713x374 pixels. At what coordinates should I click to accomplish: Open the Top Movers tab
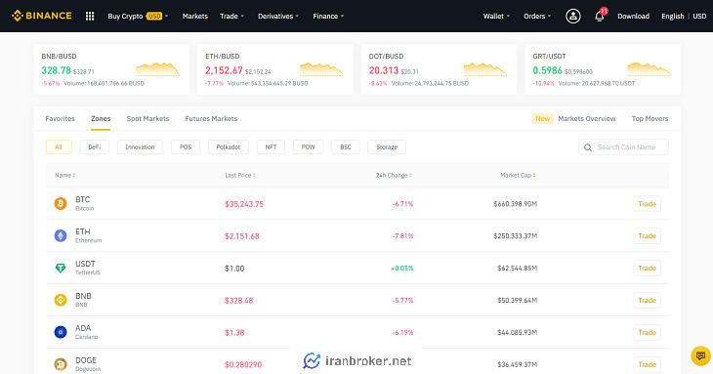[650, 118]
